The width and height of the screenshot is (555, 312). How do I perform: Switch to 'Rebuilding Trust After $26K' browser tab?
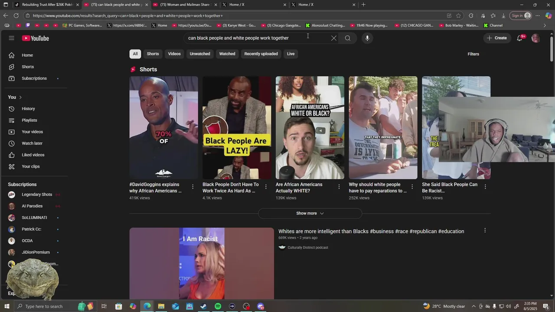point(47,5)
